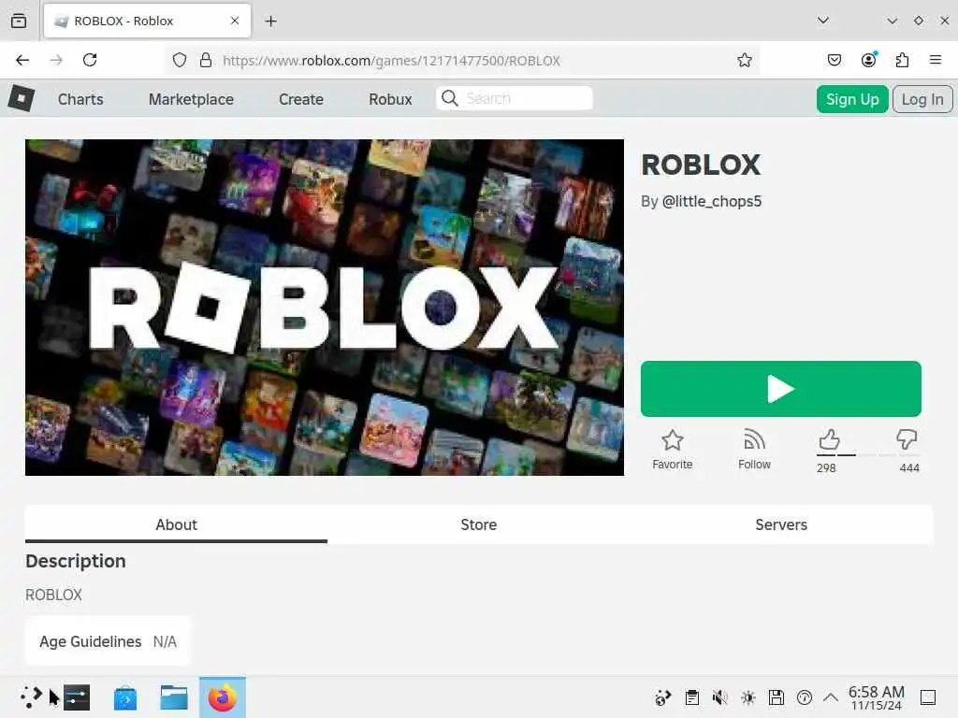Click the Age Guidelines N/A box
Image resolution: width=958 pixels, height=718 pixels.
click(x=109, y=641)
